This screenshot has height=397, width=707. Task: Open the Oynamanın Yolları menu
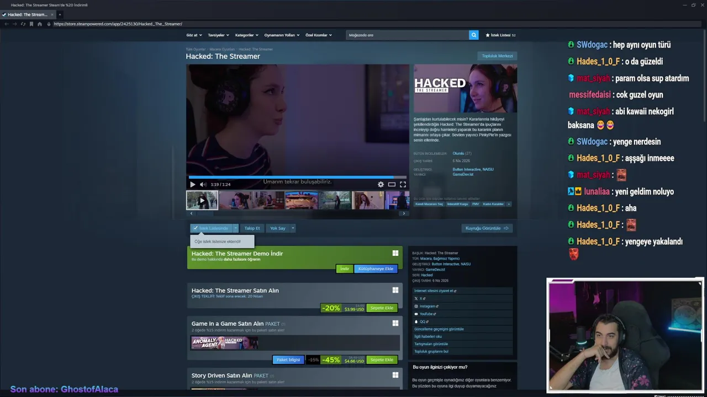[282, 35]
